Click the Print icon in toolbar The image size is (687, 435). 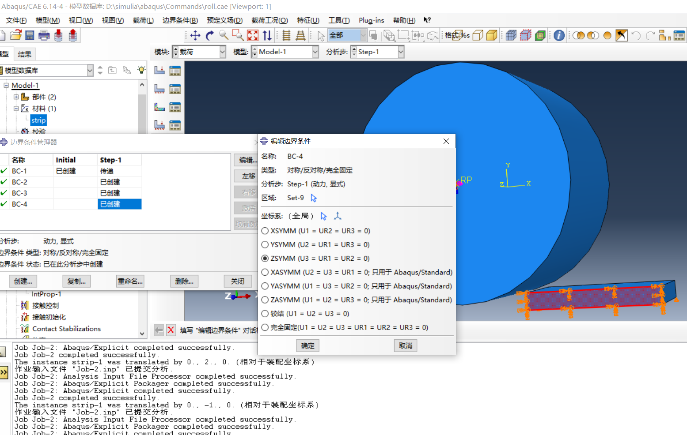44,36
